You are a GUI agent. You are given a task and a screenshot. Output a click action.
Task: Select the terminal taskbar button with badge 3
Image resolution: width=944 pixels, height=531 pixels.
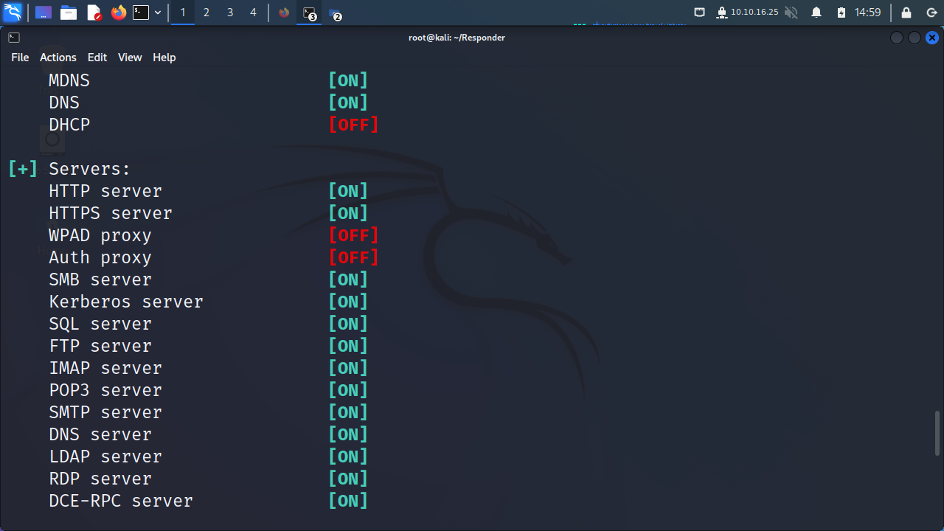coord(310,13)
